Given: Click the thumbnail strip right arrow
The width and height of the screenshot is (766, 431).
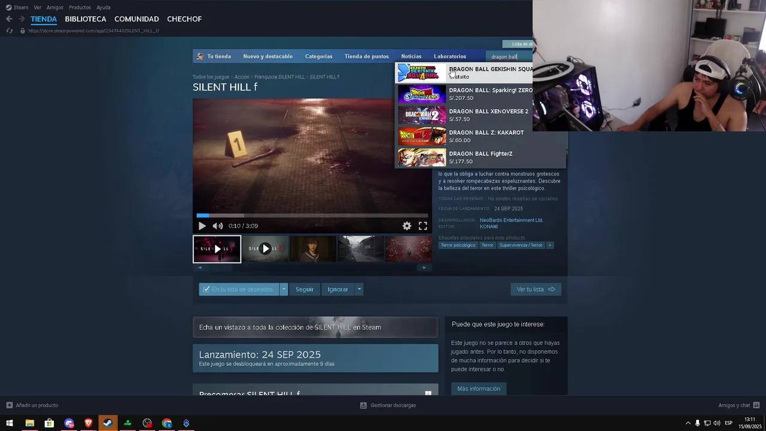Looking at the screenshot, I should tap(424, 268).
